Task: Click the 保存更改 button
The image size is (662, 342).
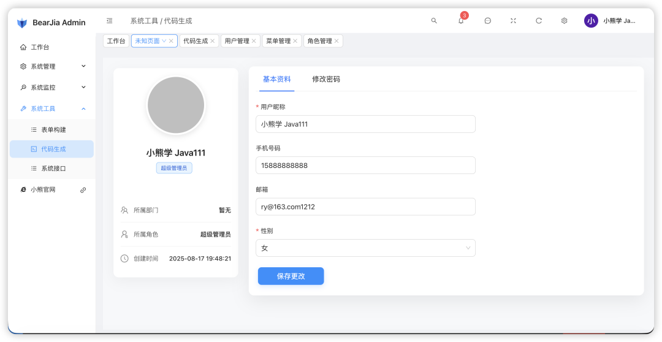Action: click(x=291, y=276)
